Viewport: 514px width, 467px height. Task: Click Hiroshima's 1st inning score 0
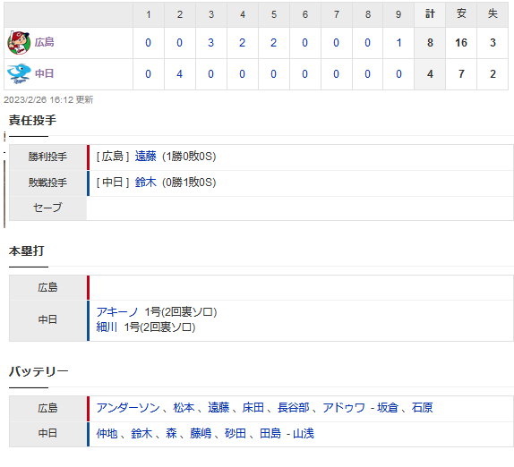148,43
